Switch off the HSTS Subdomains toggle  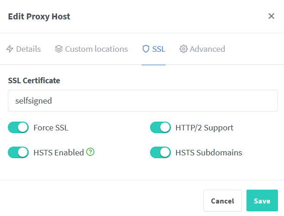click(x=160, y=152)
